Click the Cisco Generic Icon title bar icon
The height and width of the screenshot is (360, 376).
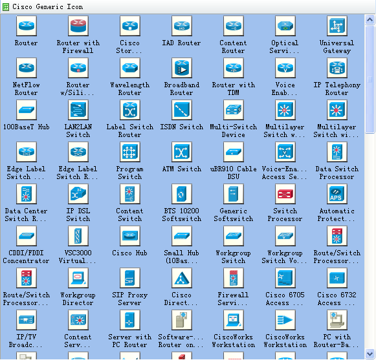pos(6,7)
